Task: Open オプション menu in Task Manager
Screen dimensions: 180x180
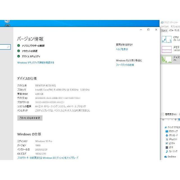Action: coord(175,26)
